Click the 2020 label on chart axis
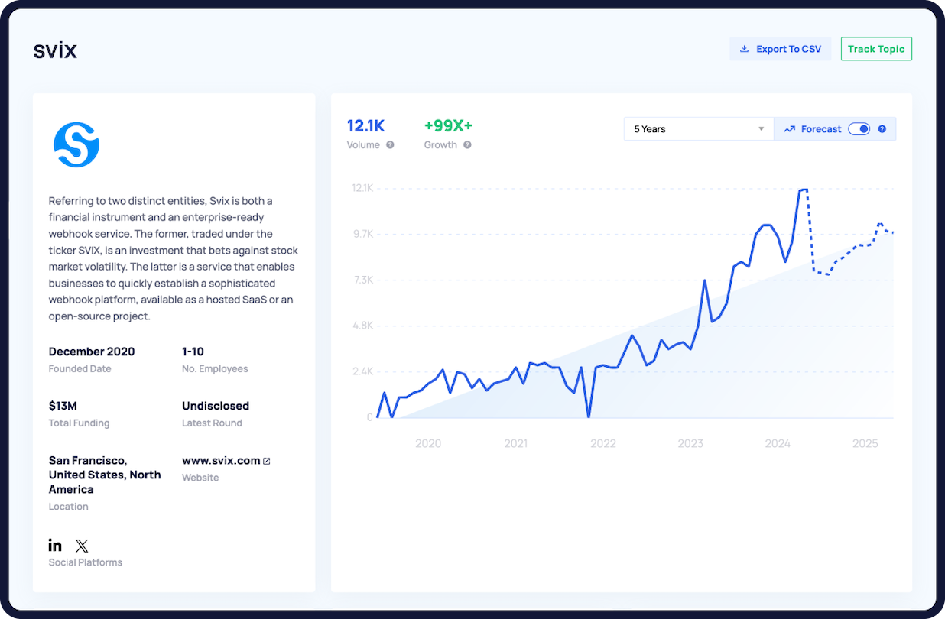The width and height of the screenshot is (945, 619). [428, 443]
